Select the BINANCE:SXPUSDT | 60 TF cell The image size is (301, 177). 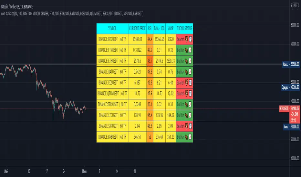point(112,126)
